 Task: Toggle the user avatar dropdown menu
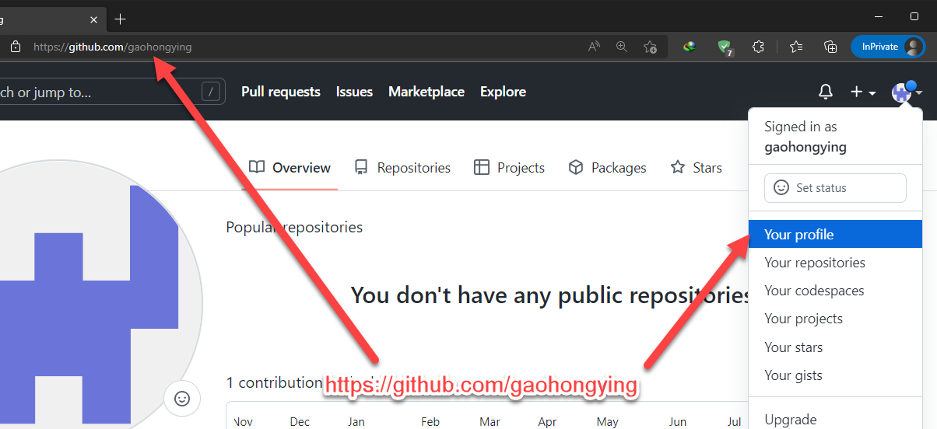pyautogui.click(x=907, y=92)
